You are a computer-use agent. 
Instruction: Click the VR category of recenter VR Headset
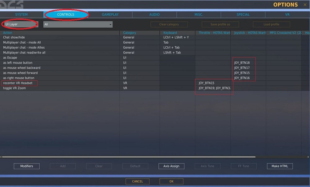(x=139, y=83)
